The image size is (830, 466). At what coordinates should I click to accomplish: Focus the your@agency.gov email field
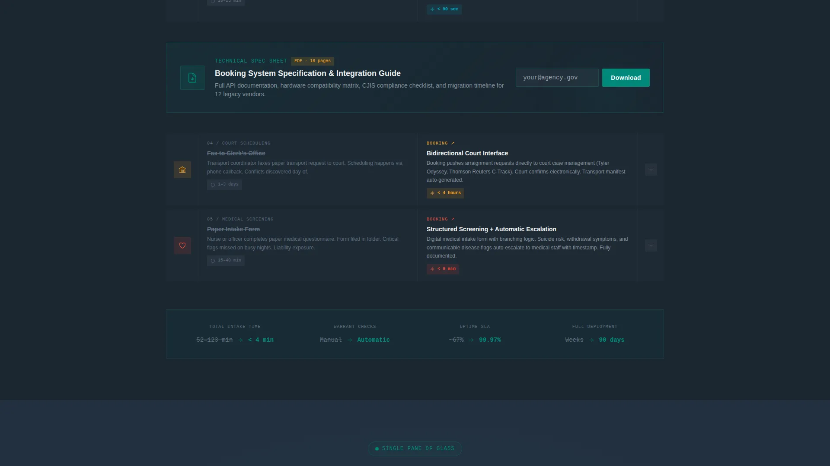point(557,78)
